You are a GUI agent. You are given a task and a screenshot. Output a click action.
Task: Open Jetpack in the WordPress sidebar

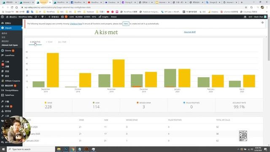[x=11, y=28]
